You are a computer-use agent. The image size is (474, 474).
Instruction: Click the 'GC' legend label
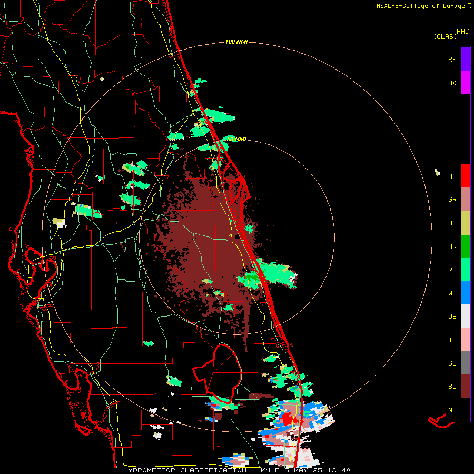pyautogui.click(x=452, y=363)
